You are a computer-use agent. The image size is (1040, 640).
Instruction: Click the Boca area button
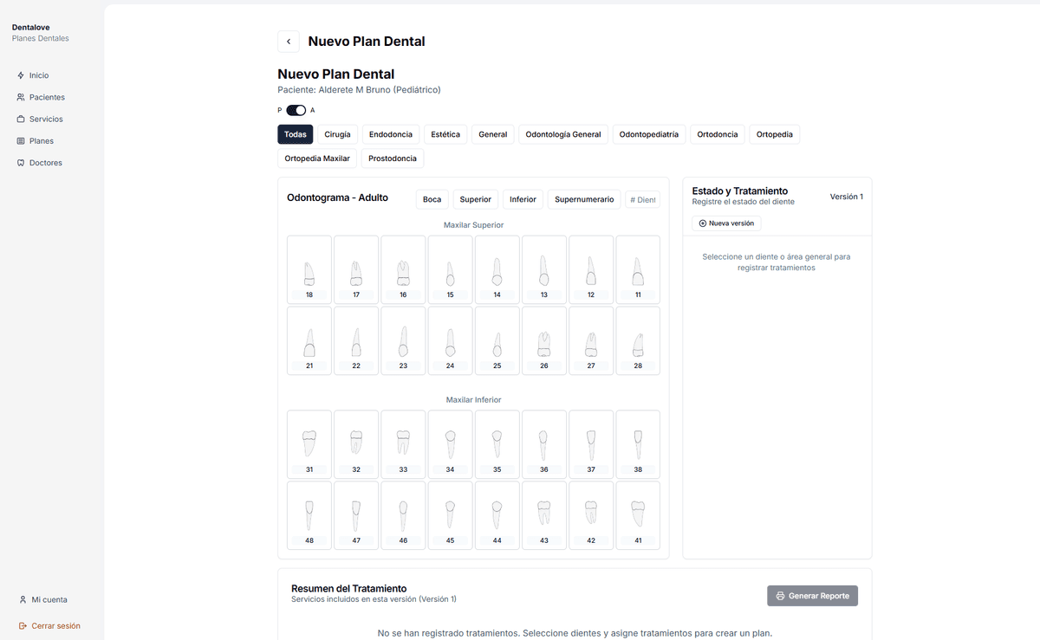432,199
